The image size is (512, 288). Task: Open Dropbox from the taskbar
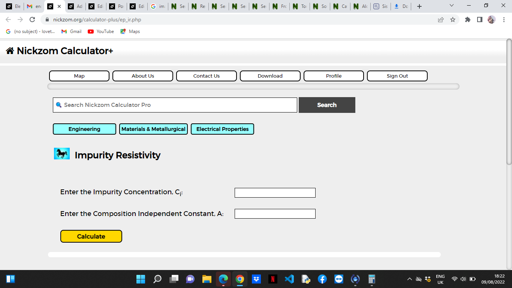(256, 279)
